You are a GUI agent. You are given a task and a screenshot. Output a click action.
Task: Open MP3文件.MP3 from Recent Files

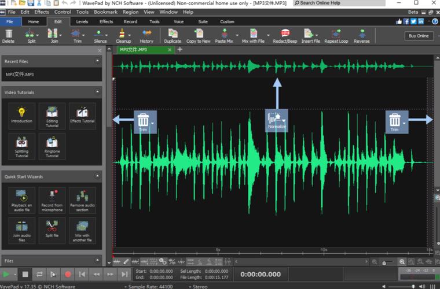coord(52,75)
